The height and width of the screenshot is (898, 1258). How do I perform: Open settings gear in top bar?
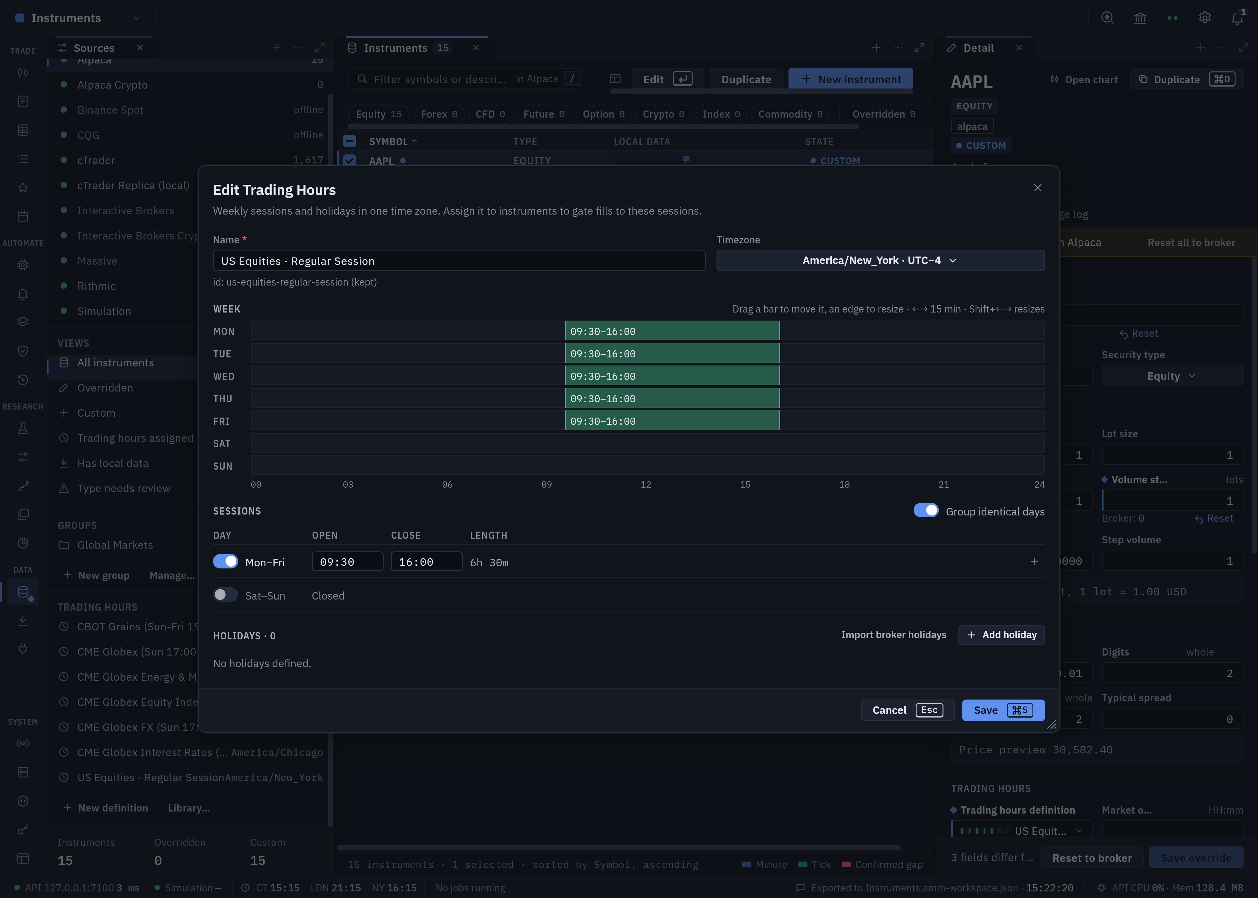[1204, 18]
